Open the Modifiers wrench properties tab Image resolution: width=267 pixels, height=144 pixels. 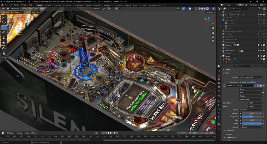point(219,105)
